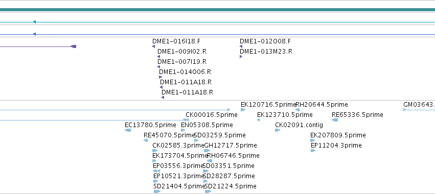435x194 pixels.
Task: Select the EK120716.5prime EST label
Action: 268,105
